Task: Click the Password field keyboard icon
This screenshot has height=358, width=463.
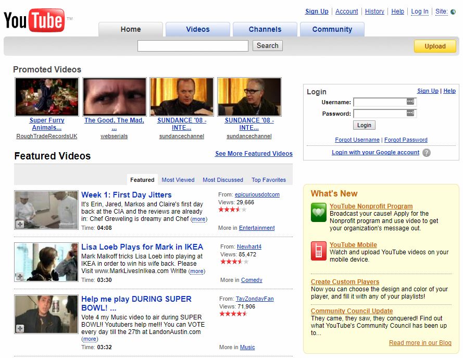Action: pyautogui.click(x=410, y=113)
